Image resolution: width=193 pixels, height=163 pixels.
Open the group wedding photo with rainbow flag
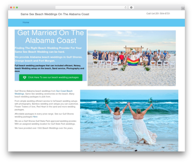132,58
